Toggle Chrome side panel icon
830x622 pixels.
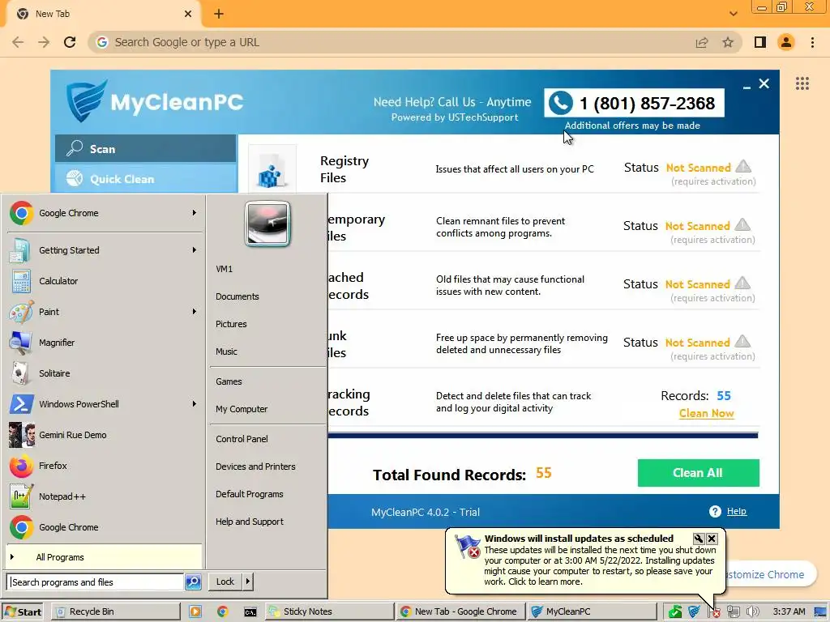point(760,42)
